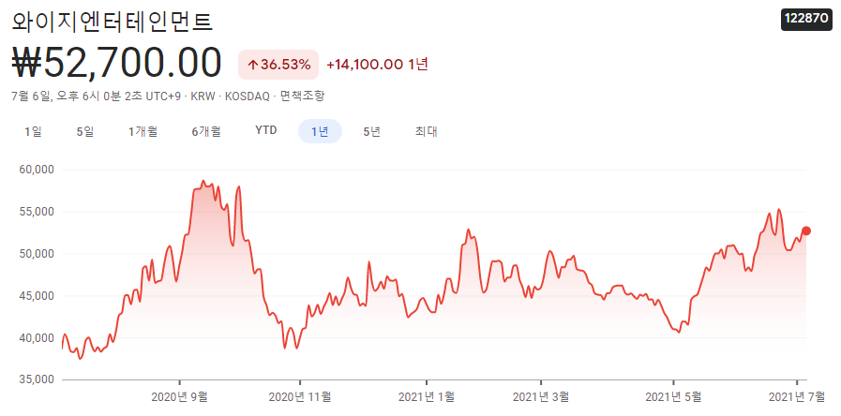Click the red endpoint dot on chart

point(806,230)
